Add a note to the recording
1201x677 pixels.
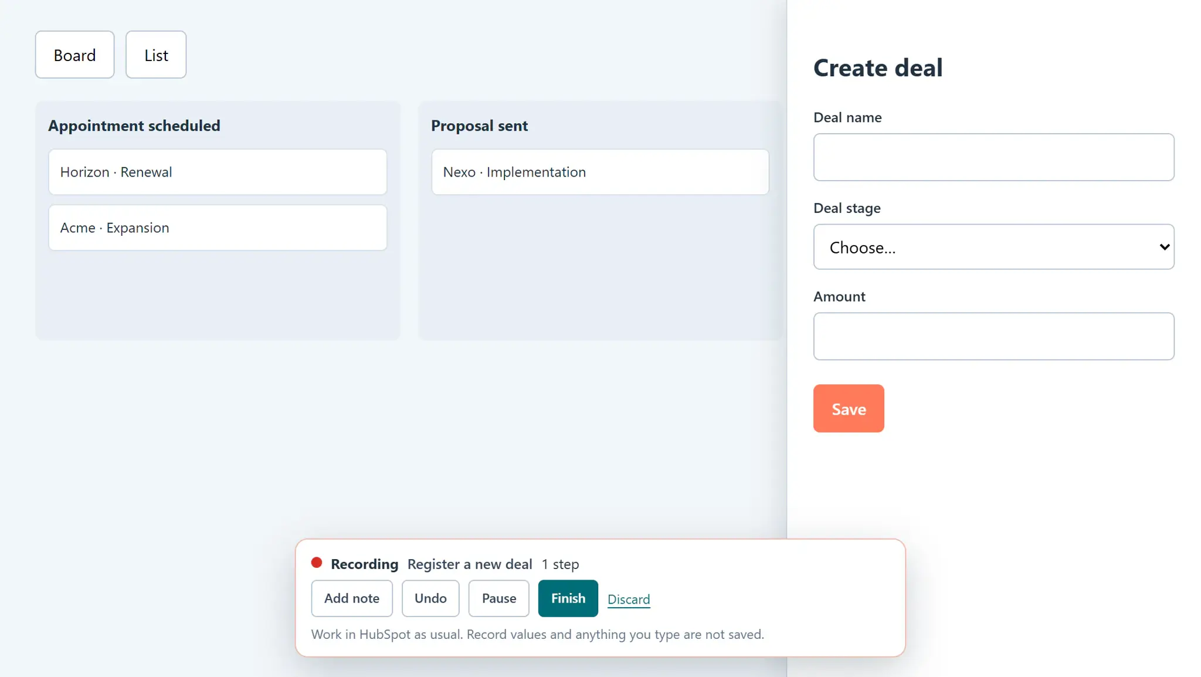click(352, 598)
